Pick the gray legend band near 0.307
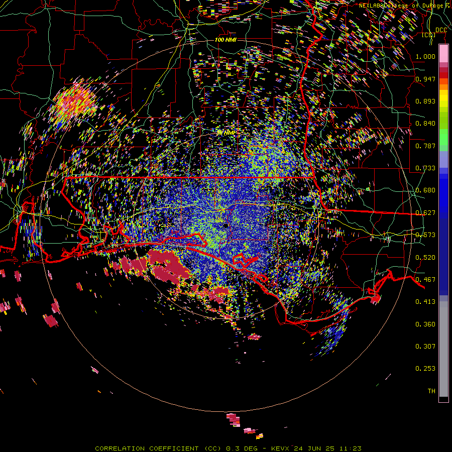 pyautogui.click(x=443, y=349)
